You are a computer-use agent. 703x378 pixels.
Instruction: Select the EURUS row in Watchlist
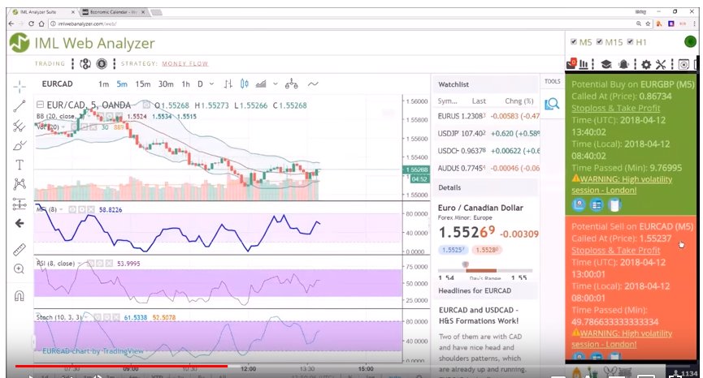tap(488, 116)
